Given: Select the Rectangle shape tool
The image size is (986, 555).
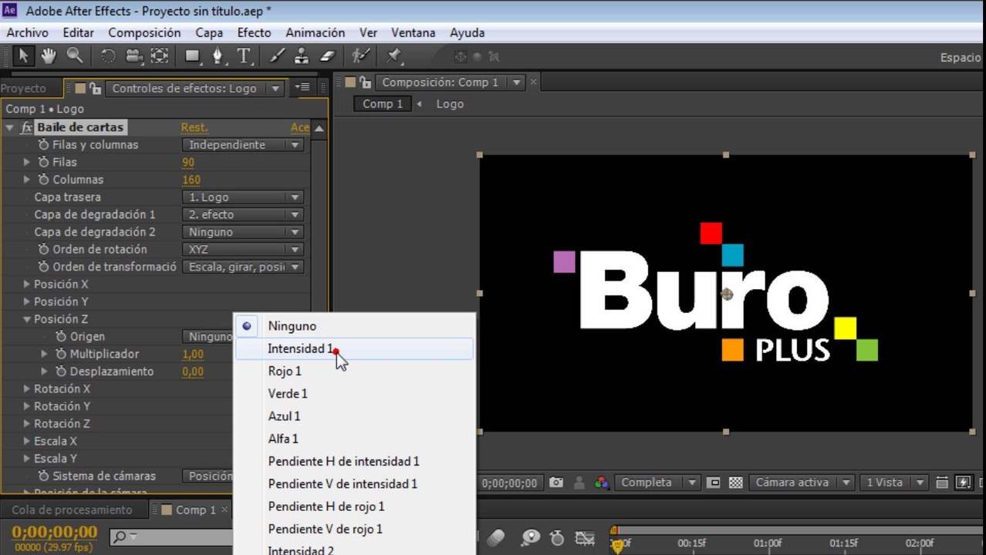Looking at the screenshot, I should point(192,55).
